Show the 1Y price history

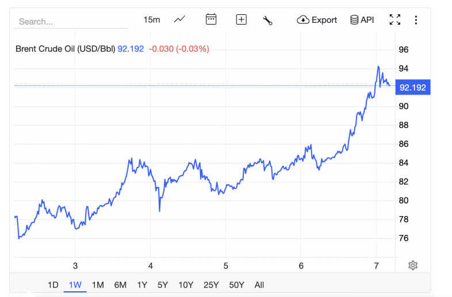(x=142, y=284)
